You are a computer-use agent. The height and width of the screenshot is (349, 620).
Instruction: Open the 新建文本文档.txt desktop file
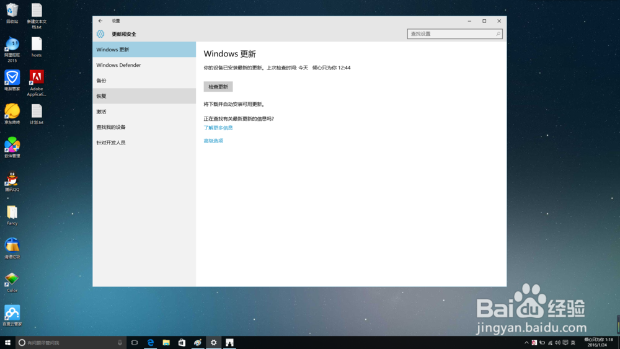point(37,16)
